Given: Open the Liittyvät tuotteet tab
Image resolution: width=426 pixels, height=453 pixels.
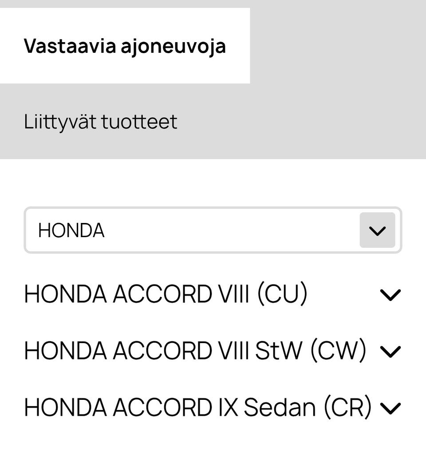Looking at the screenshot, I should pos(101,122).
